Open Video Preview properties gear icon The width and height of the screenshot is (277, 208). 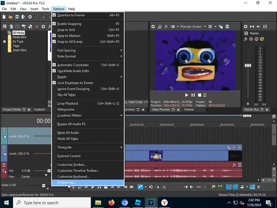153,27
